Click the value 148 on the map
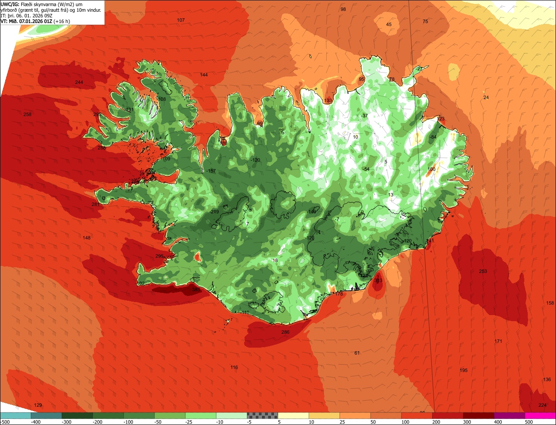The image size is (556, 425). 87,238
